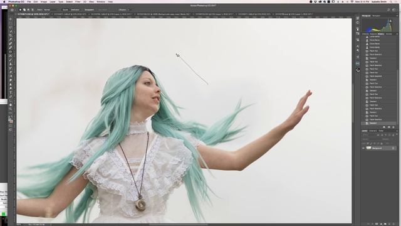401x226 pixels.
Task: Click the Background layer thumbnail
Action: [368, 148]
